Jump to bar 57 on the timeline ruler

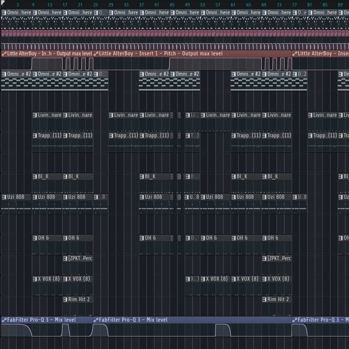tap(218, 5)
